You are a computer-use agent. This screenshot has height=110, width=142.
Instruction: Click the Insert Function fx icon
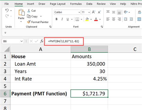(42, 41)
